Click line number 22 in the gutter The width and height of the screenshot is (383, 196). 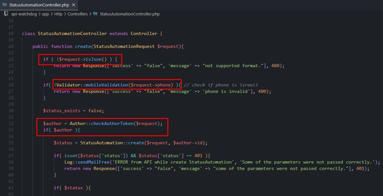coord(10,59)
